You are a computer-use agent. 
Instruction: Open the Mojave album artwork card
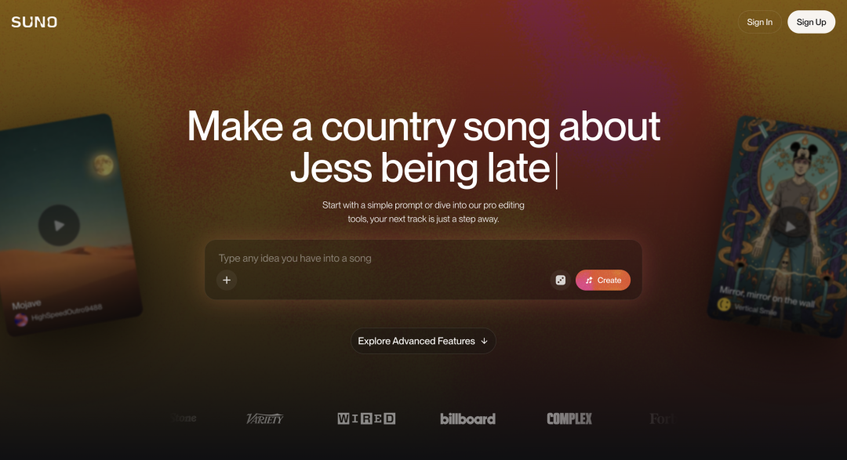(67, 224)
